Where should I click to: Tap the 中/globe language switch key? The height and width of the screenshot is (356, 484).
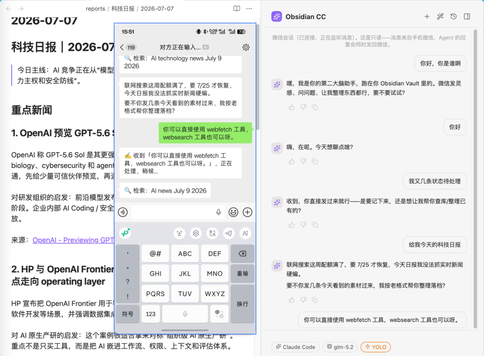pyautogui.click(x=219, y=314)
